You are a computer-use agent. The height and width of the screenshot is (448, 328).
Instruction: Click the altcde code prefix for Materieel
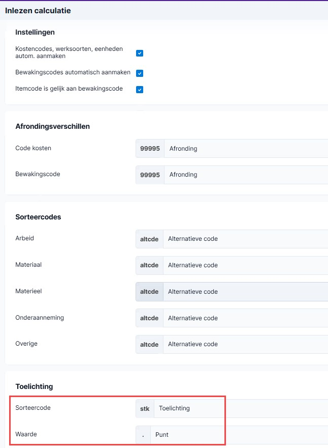click(x=149, y=292)
